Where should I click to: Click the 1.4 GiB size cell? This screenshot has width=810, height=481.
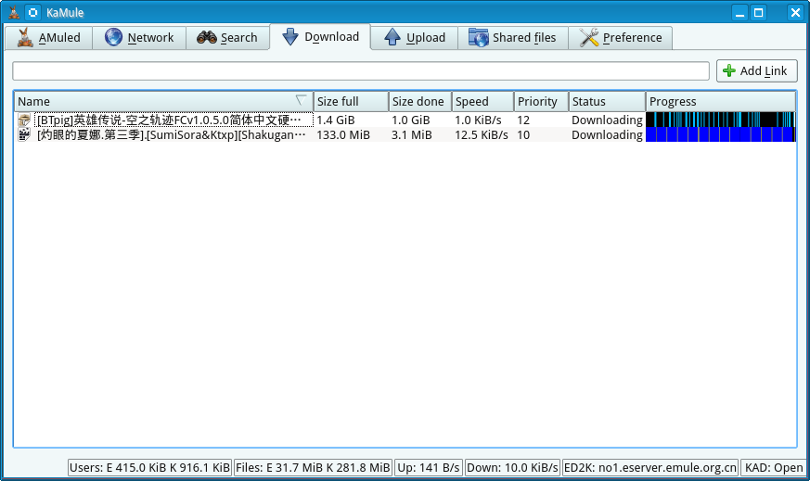(x=336, y=120)
